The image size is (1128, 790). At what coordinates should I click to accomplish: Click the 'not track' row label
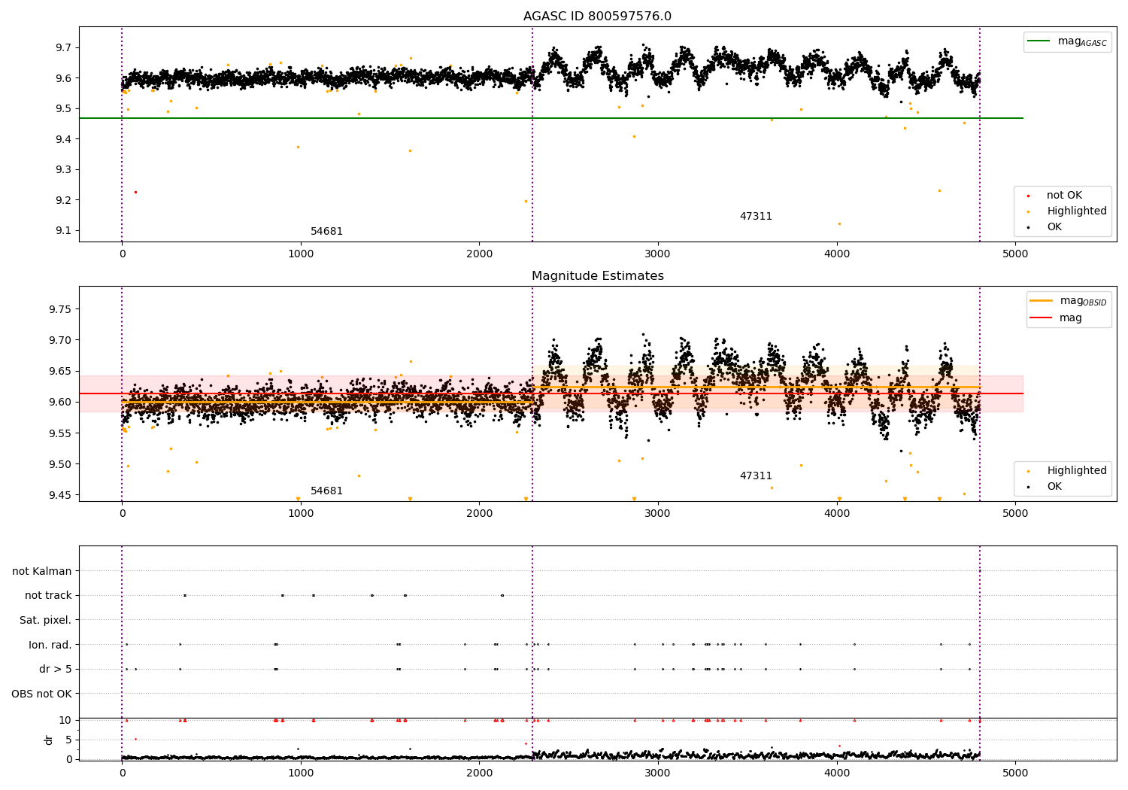48,595
